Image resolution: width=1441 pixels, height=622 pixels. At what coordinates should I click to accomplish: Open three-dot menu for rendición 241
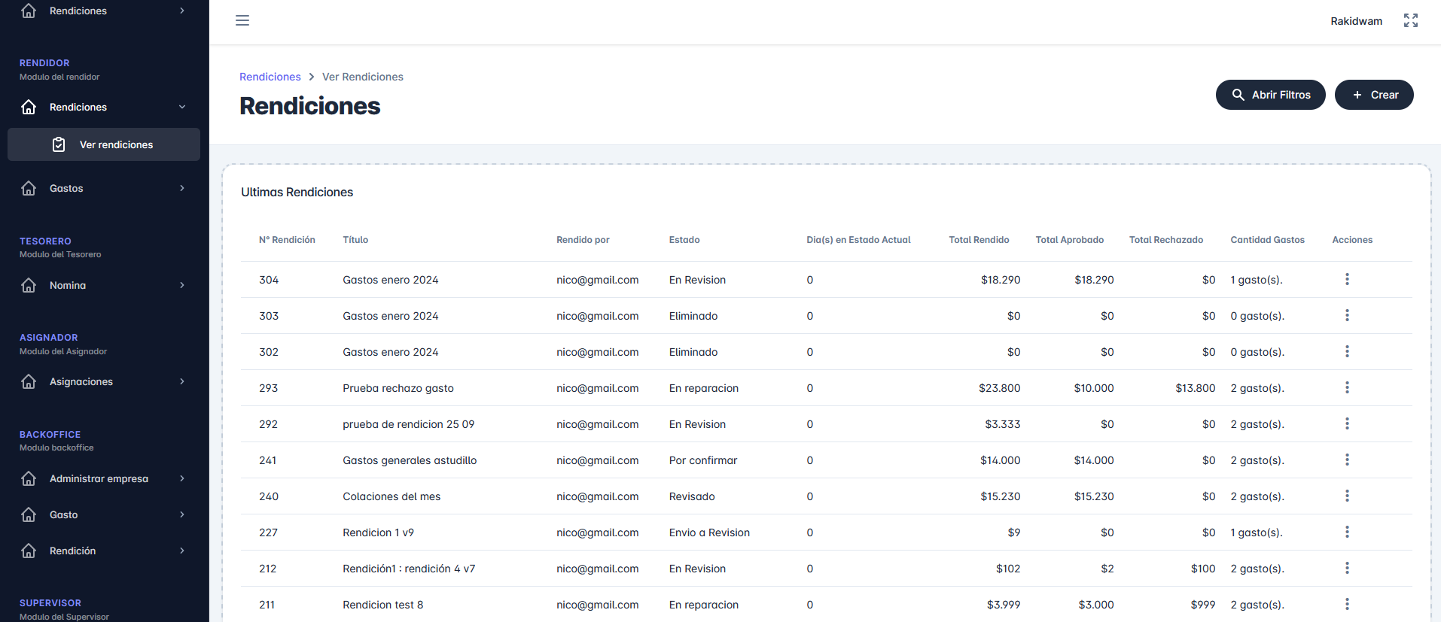1346,460
